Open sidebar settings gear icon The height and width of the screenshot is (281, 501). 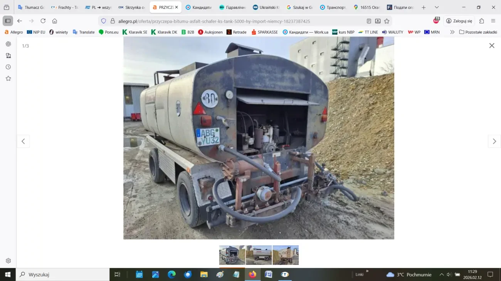tap(8, 261)
